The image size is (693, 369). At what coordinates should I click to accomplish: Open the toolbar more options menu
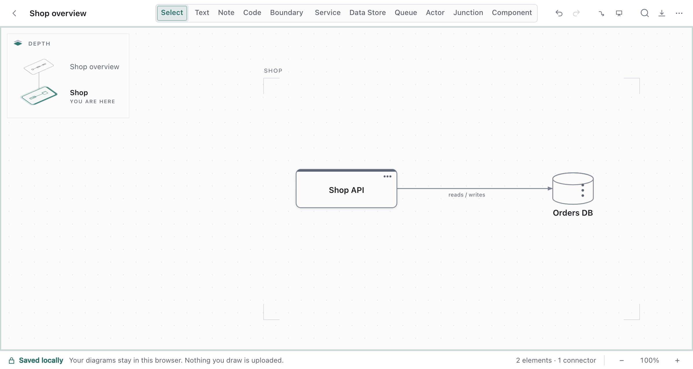click(679, 13)
